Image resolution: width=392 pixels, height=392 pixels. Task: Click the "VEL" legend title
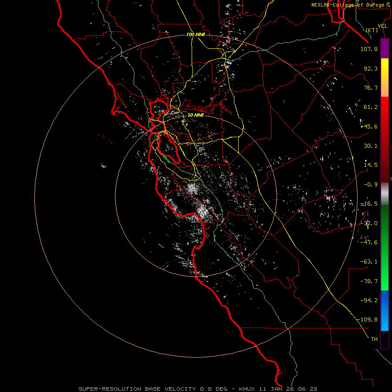383,26
